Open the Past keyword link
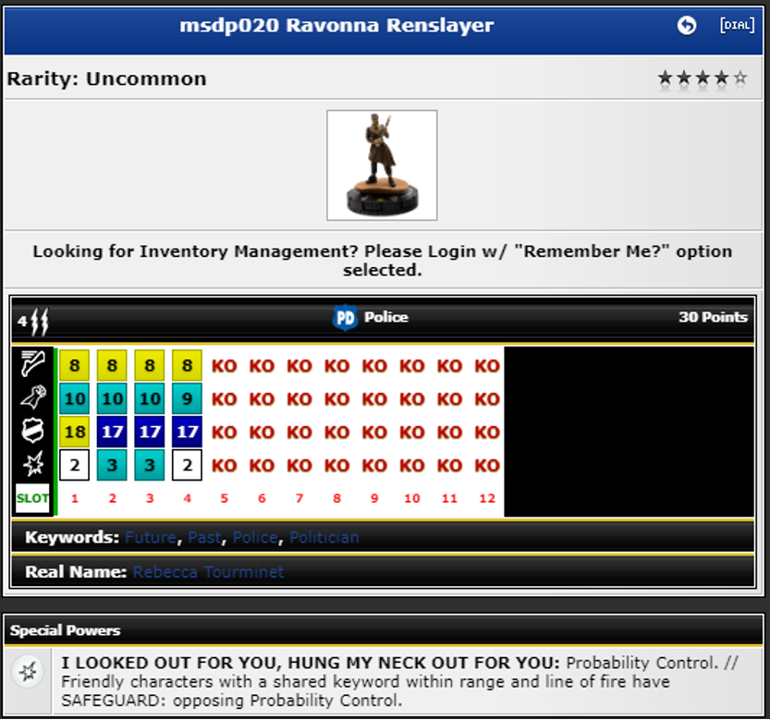Screen dimensions: 770x720 point(205,537)
